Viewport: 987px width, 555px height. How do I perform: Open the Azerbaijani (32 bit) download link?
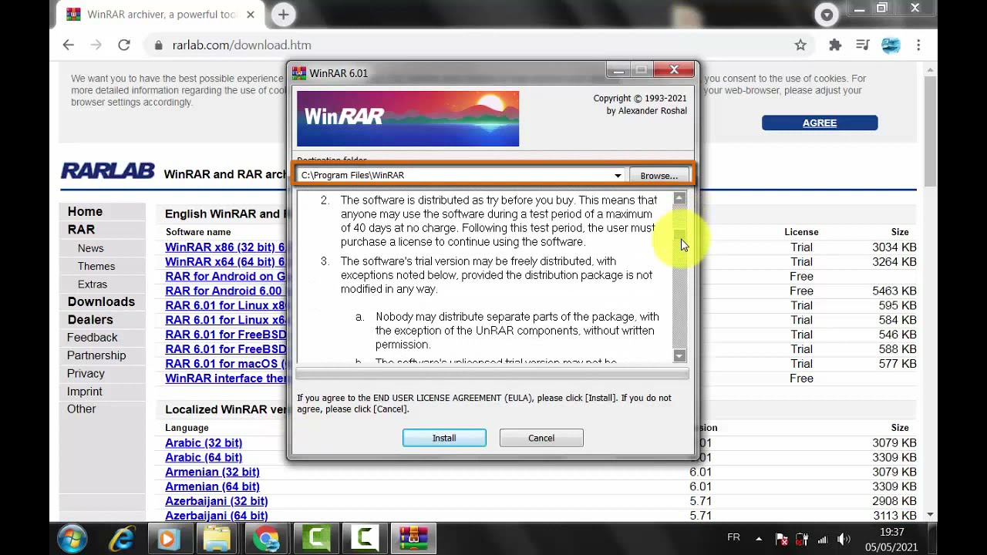tap(217, 502)
